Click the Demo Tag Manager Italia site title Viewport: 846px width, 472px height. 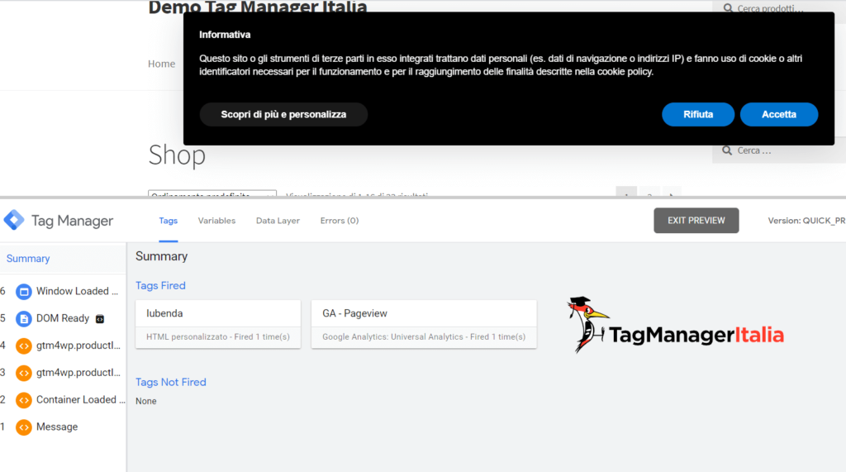(258, 7)
